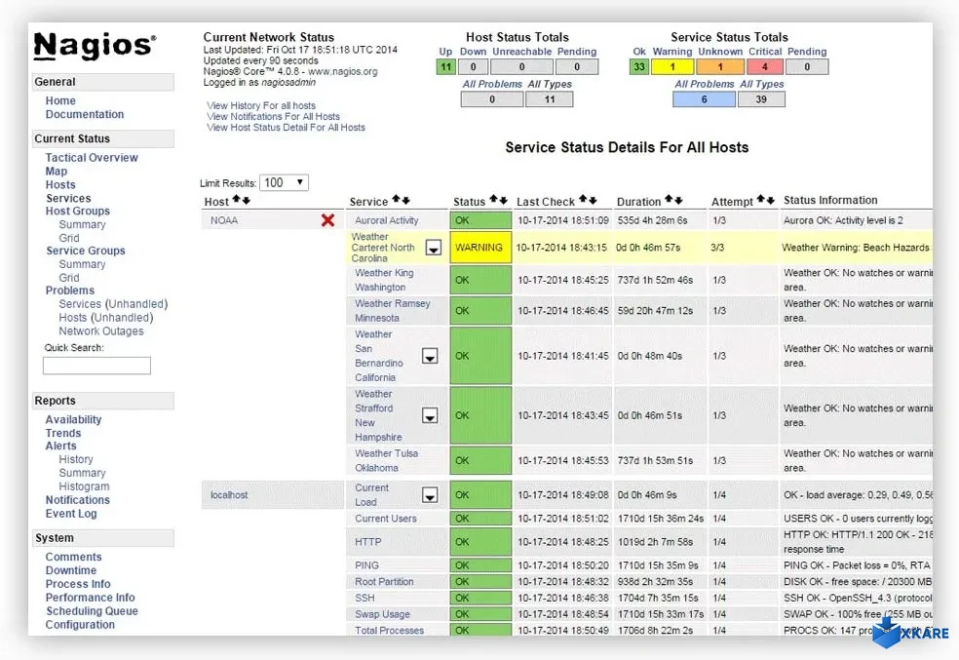Open Limit Results dropdown showing 100
Screen dimensions: 959x660
[x=284, y=182]
